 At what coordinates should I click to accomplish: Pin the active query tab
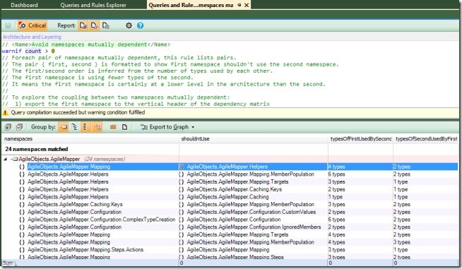(239, 5)
